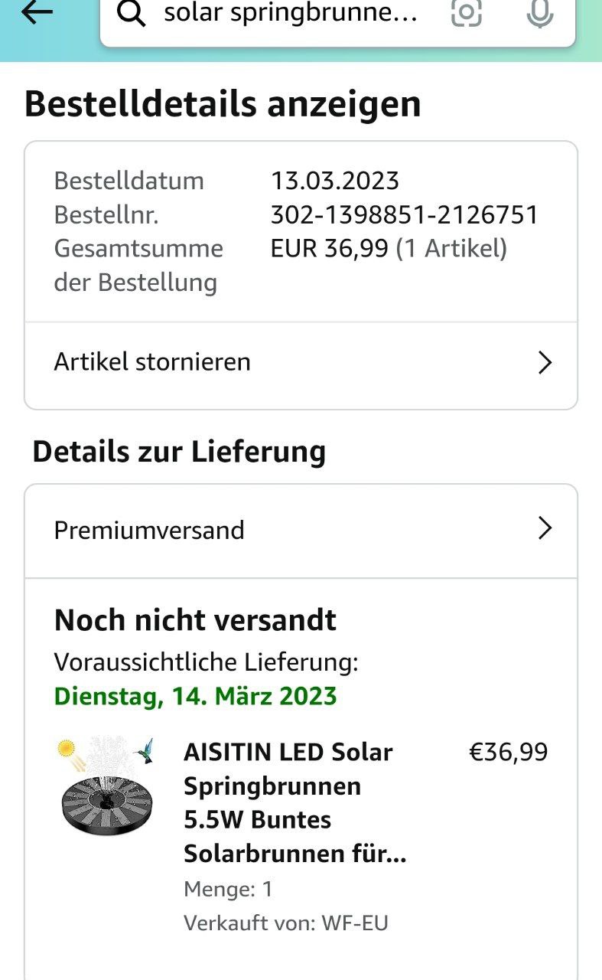Tap the microphone voice search icon
Image resolution: width=602 pixels, height=980 pixels.
point(539,13)
